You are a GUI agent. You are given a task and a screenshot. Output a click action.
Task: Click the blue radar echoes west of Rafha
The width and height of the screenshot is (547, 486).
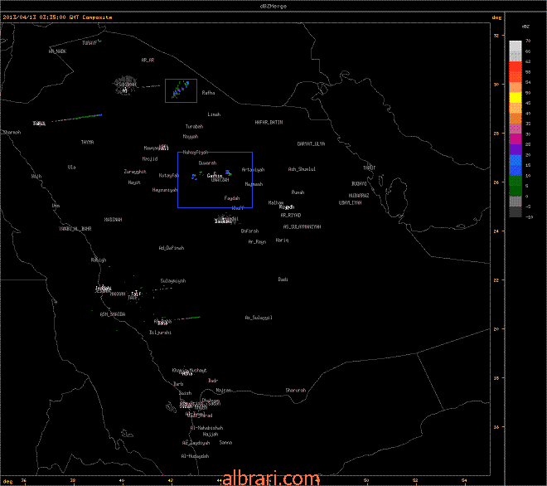tap(181, 90)
